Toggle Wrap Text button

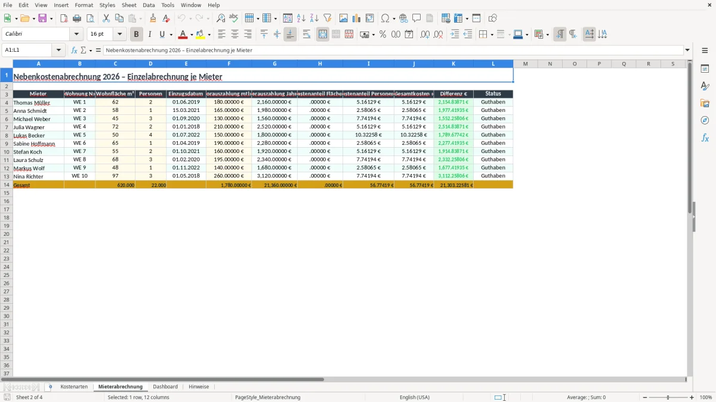click(307, 35)
